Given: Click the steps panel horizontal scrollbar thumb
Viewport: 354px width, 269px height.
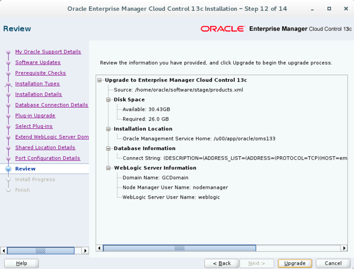Looking at the screenshot, I should point(41,251).
